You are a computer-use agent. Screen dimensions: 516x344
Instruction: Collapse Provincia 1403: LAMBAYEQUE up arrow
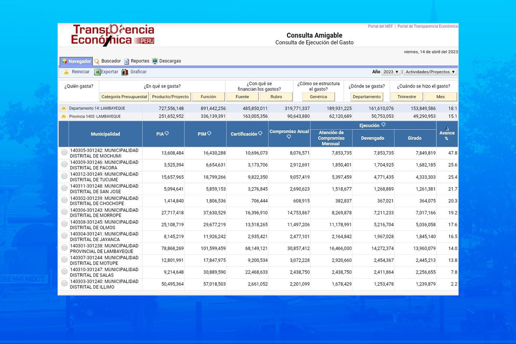tap(64, 116)
